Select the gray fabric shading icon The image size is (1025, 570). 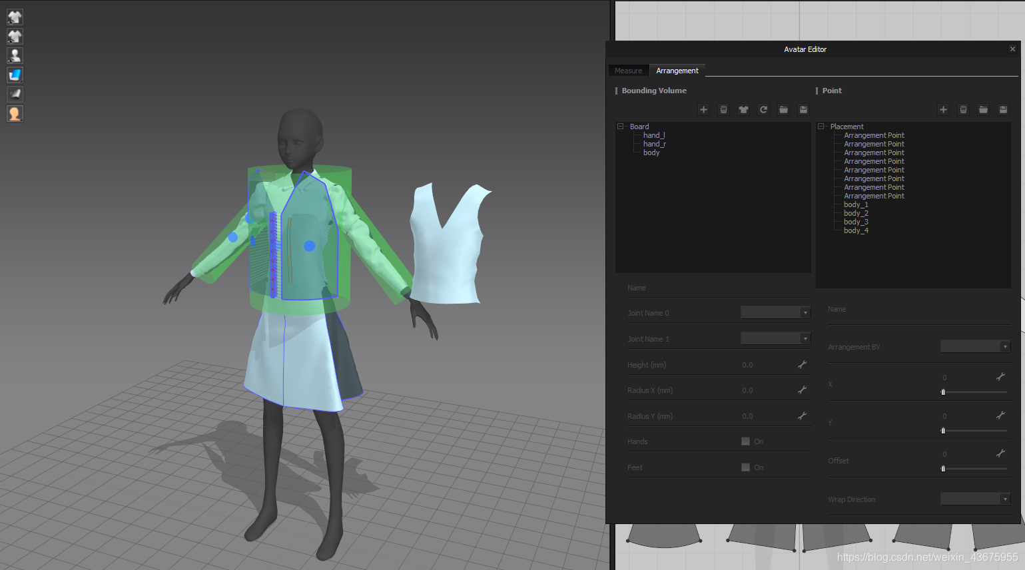click(x=15, y=94)
